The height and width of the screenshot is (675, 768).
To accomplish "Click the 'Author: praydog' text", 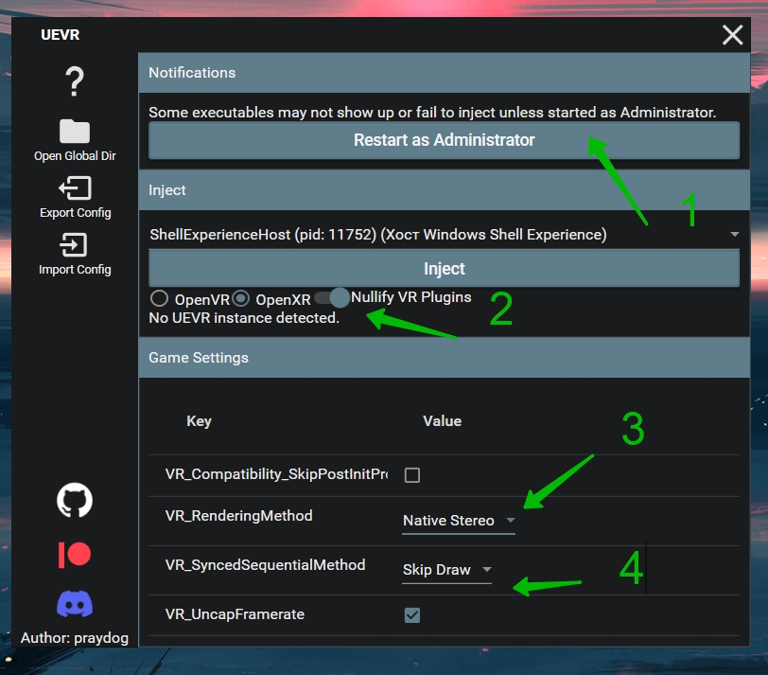I will pos(75,638).
